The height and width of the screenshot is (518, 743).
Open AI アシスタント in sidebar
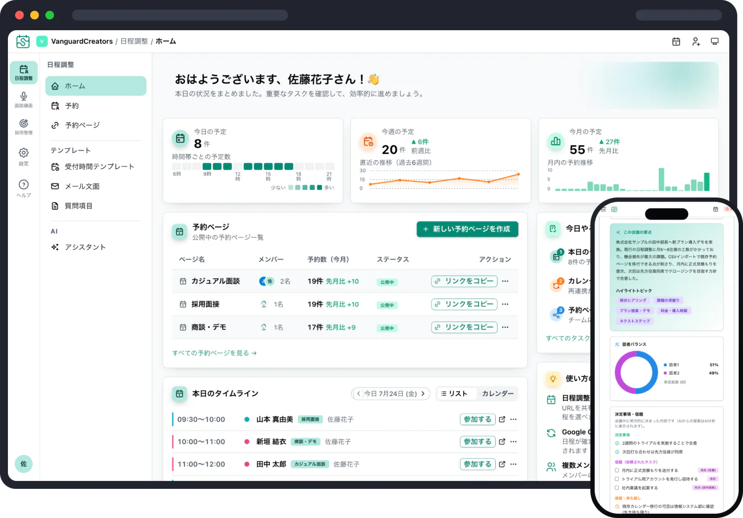(96, 247)
